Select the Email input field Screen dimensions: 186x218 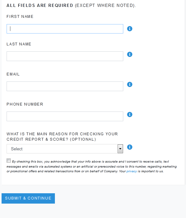65,86
